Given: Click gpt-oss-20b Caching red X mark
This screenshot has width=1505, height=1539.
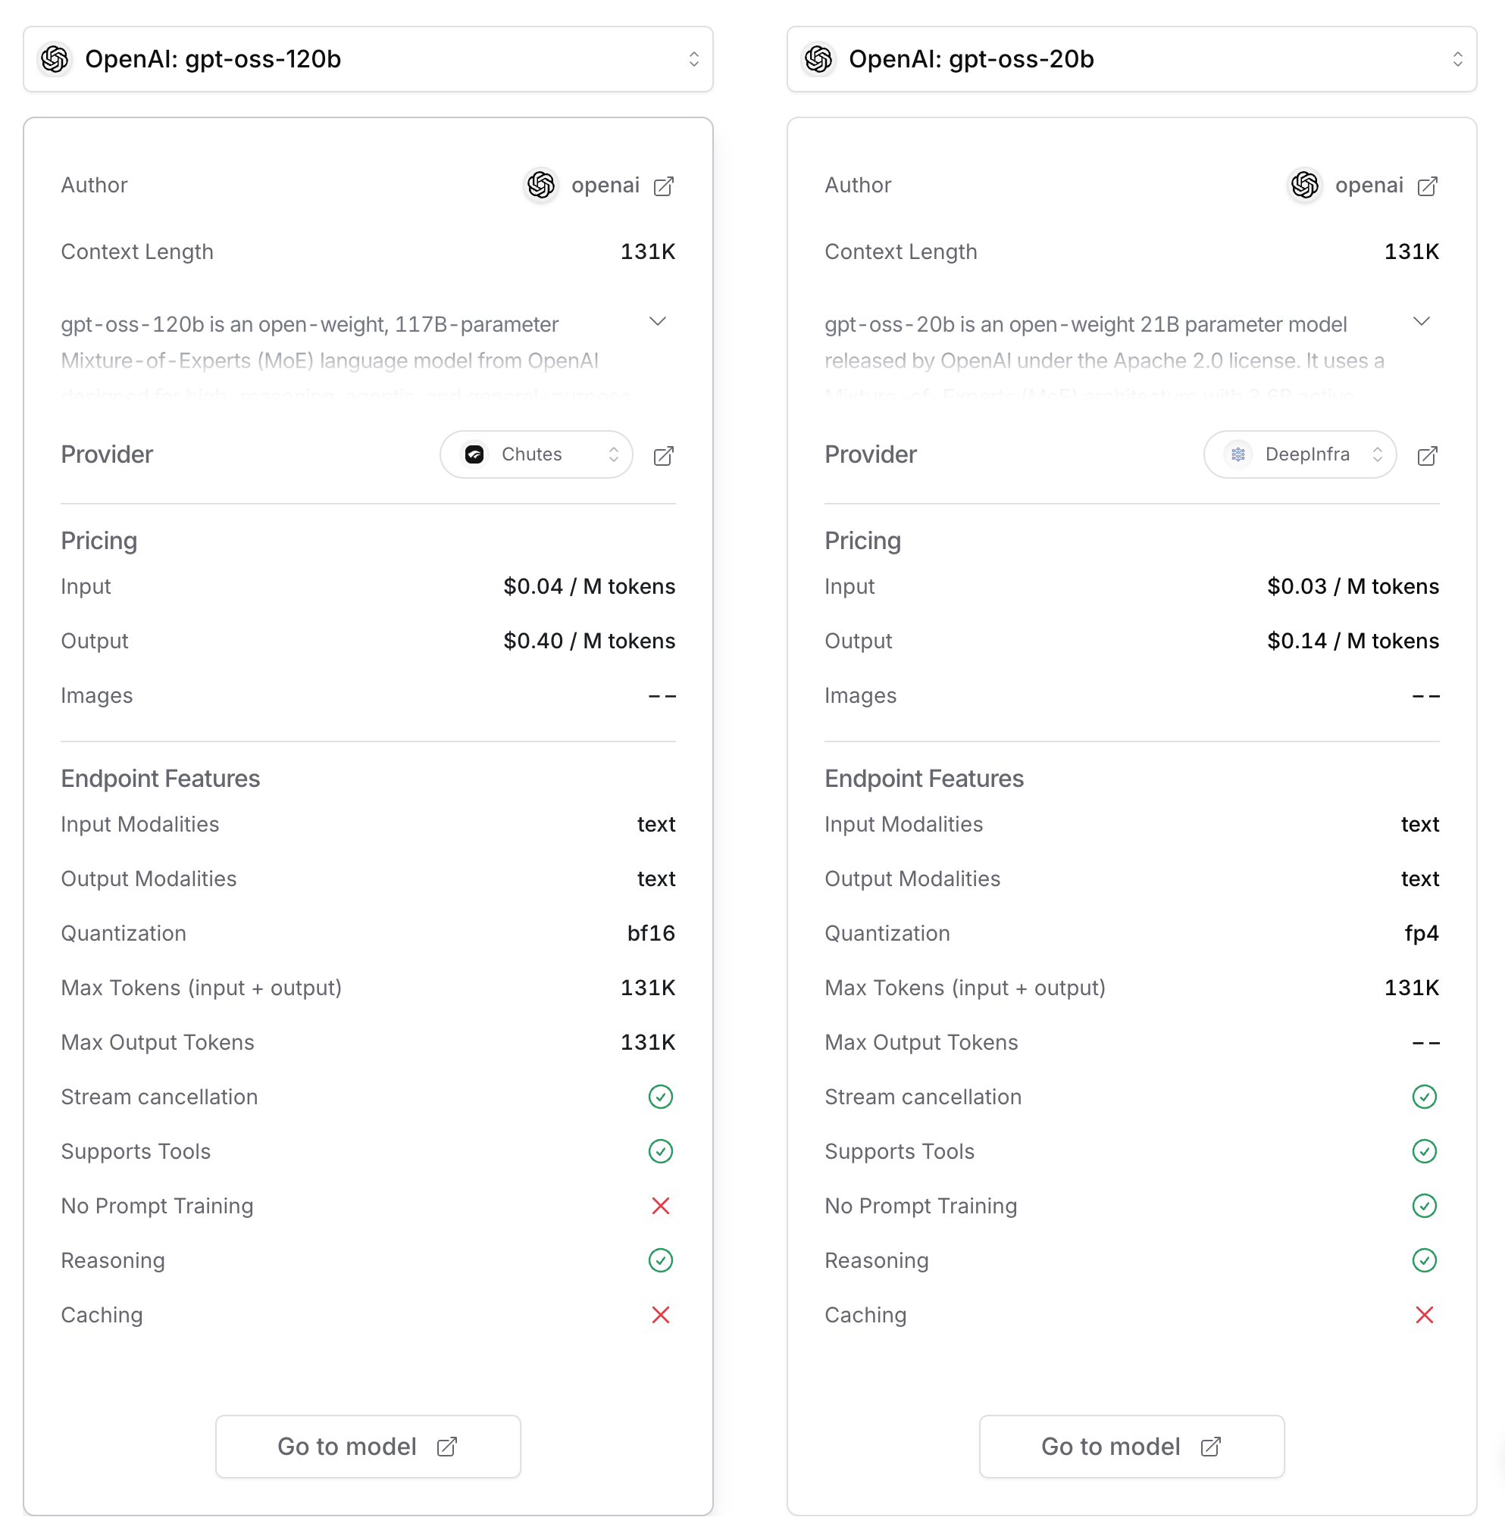Looking at the screenshot, I should coord(1424,1315).
